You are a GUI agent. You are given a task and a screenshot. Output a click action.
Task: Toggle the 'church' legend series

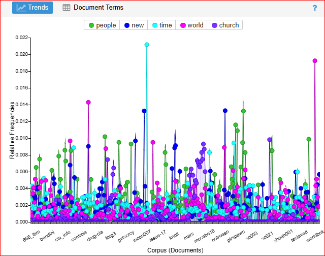coord(225,25)
